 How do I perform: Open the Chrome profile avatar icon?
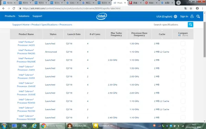pyautogui.click(x=197, y=8)
